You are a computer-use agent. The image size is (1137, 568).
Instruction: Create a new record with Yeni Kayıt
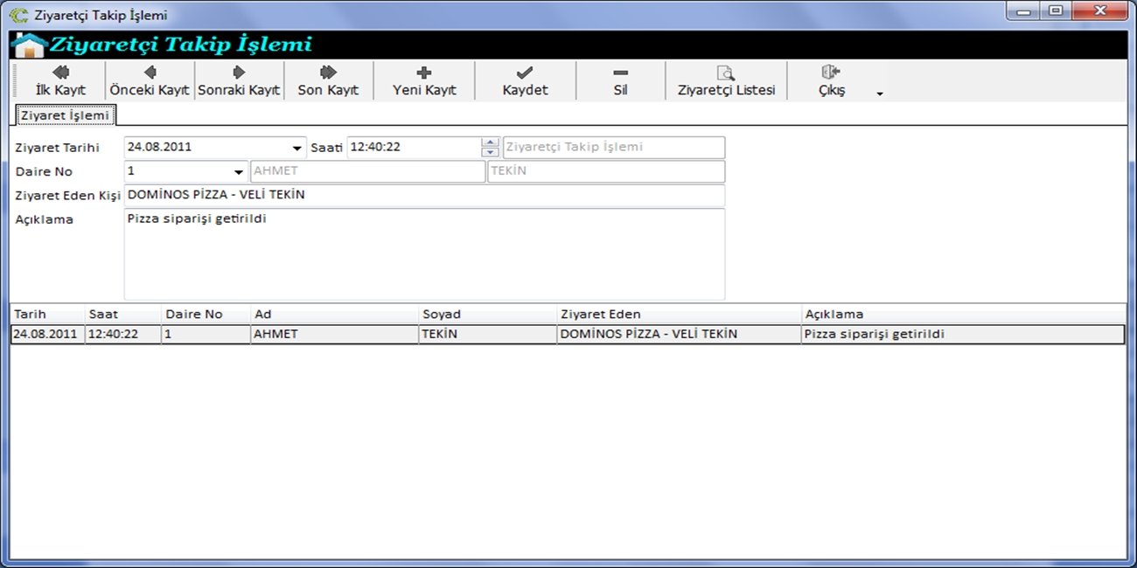click(x=424, y=80)
